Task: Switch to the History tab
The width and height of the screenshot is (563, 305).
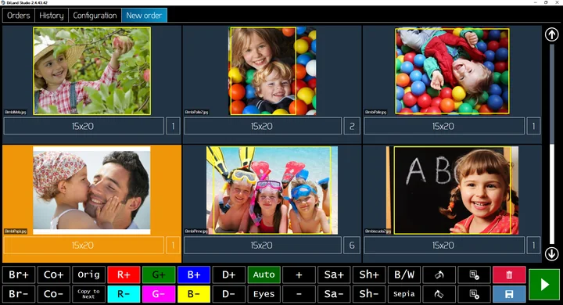Action: pos(52,16)
